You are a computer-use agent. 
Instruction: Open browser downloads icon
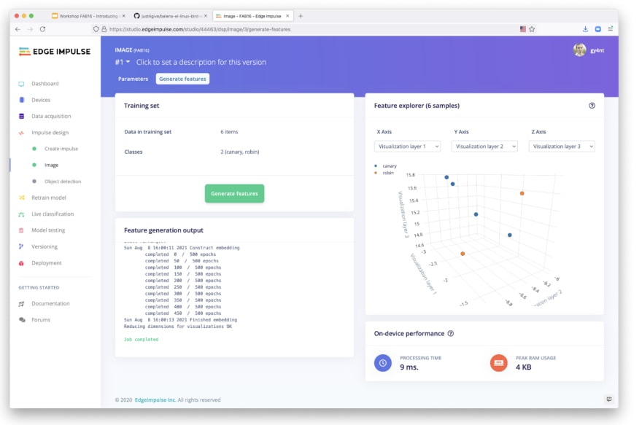(585, 29)
